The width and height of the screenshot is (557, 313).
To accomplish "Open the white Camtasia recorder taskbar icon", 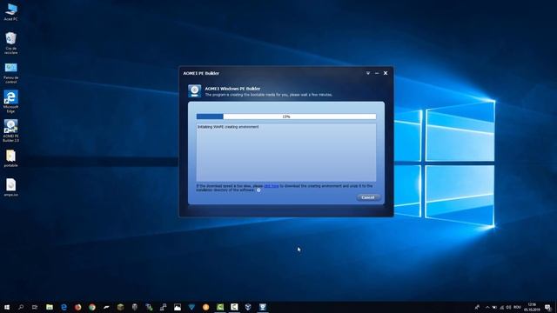I will (x=234, y=307).
